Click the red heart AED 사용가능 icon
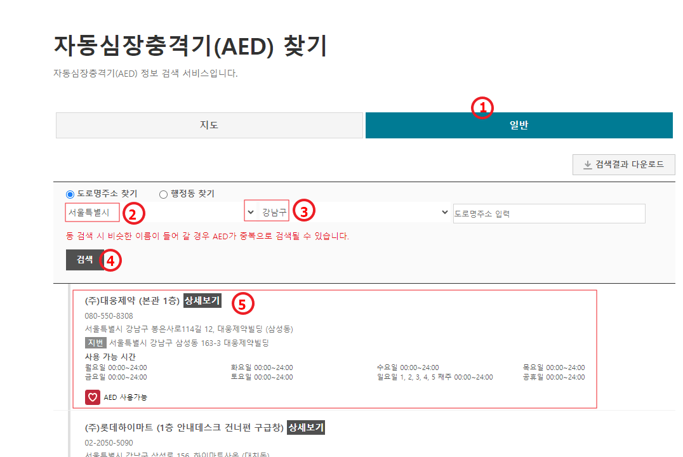Image resolution: width=683 pixels, height=457 pixels. 93,397
